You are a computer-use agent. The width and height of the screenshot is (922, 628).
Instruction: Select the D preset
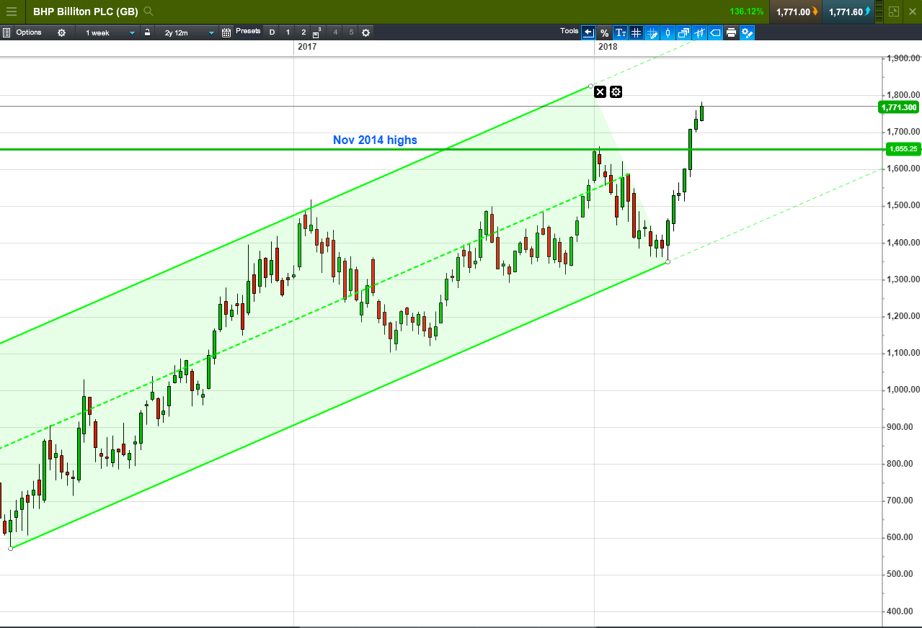(272, 32)
